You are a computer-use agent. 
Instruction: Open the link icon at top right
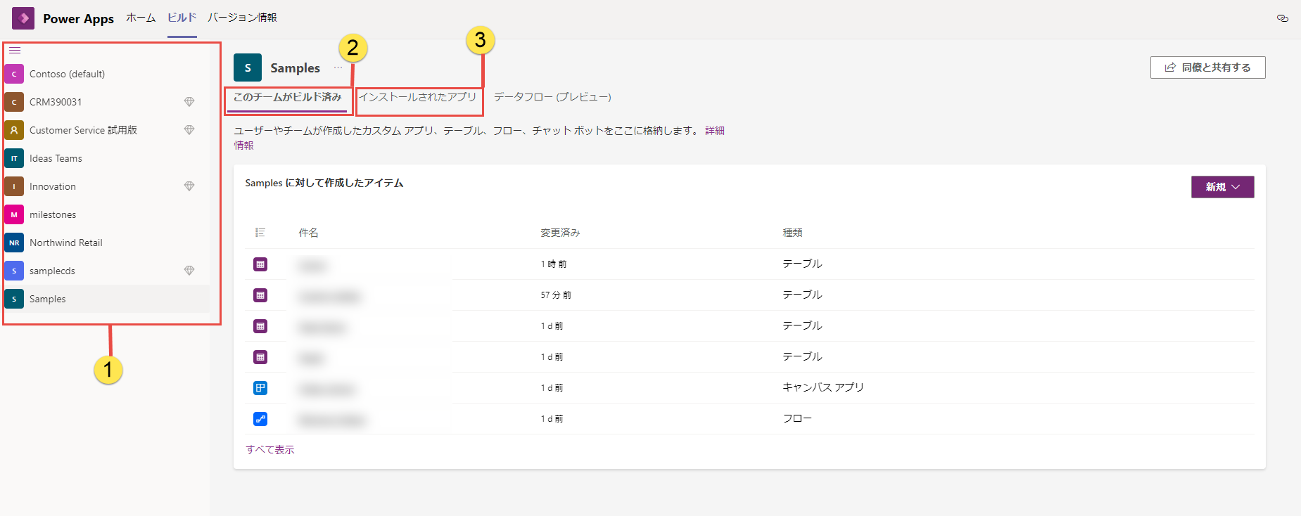tap(1283, 18)
